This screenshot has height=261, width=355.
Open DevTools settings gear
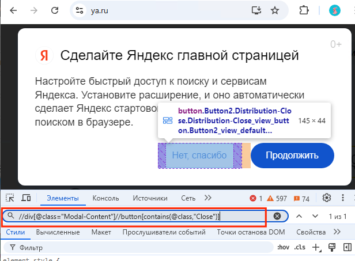click(327, 198)
